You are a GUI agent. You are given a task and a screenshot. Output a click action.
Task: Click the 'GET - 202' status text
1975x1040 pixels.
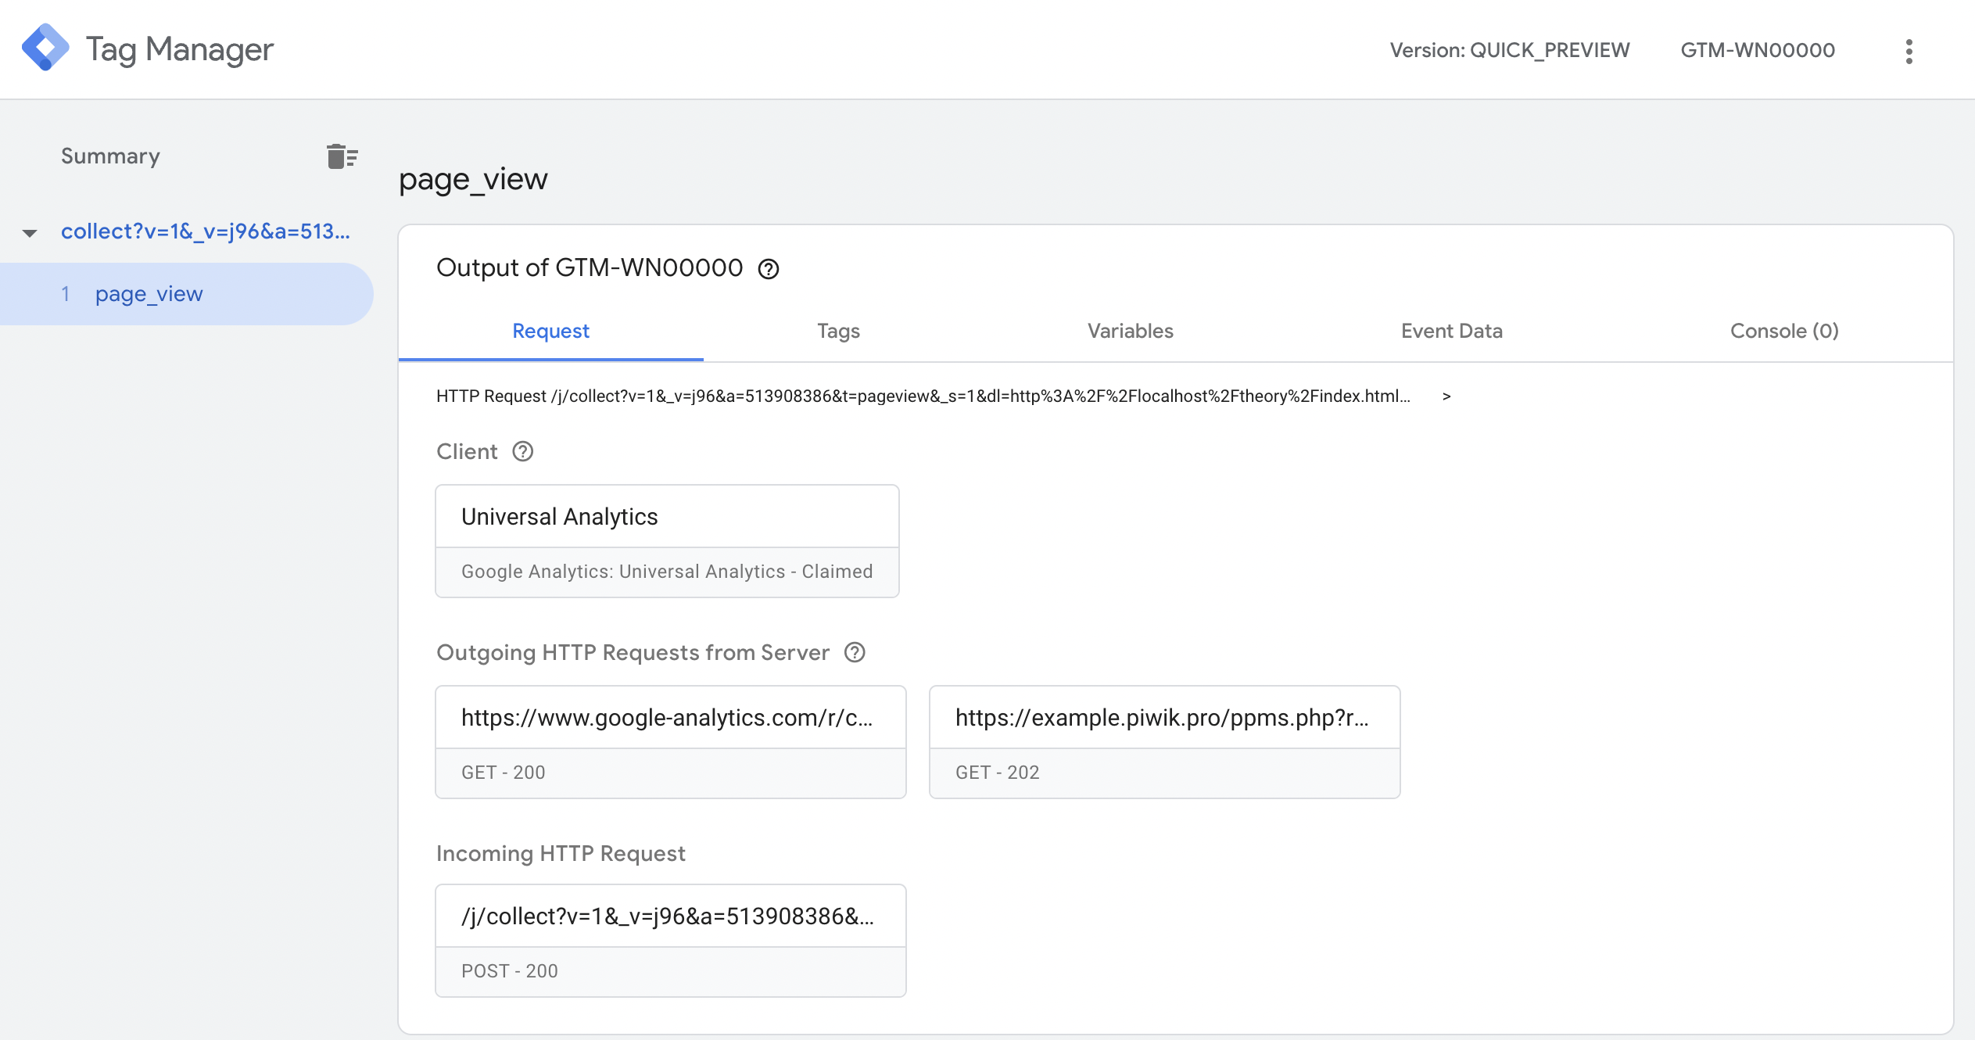coord(998,773)
